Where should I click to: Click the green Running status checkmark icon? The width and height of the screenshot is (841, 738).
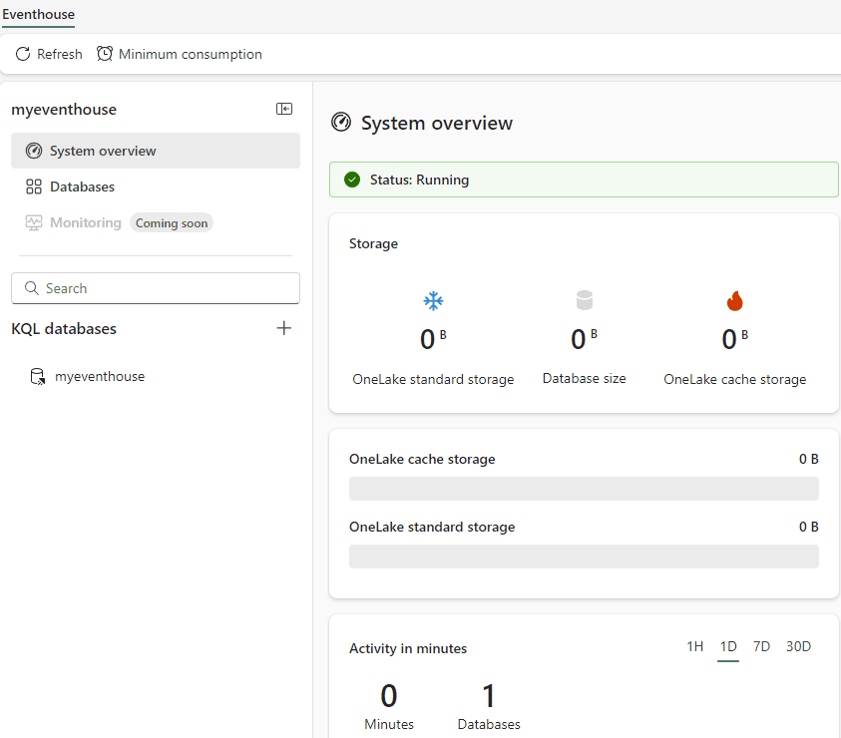tap(352, 180)
